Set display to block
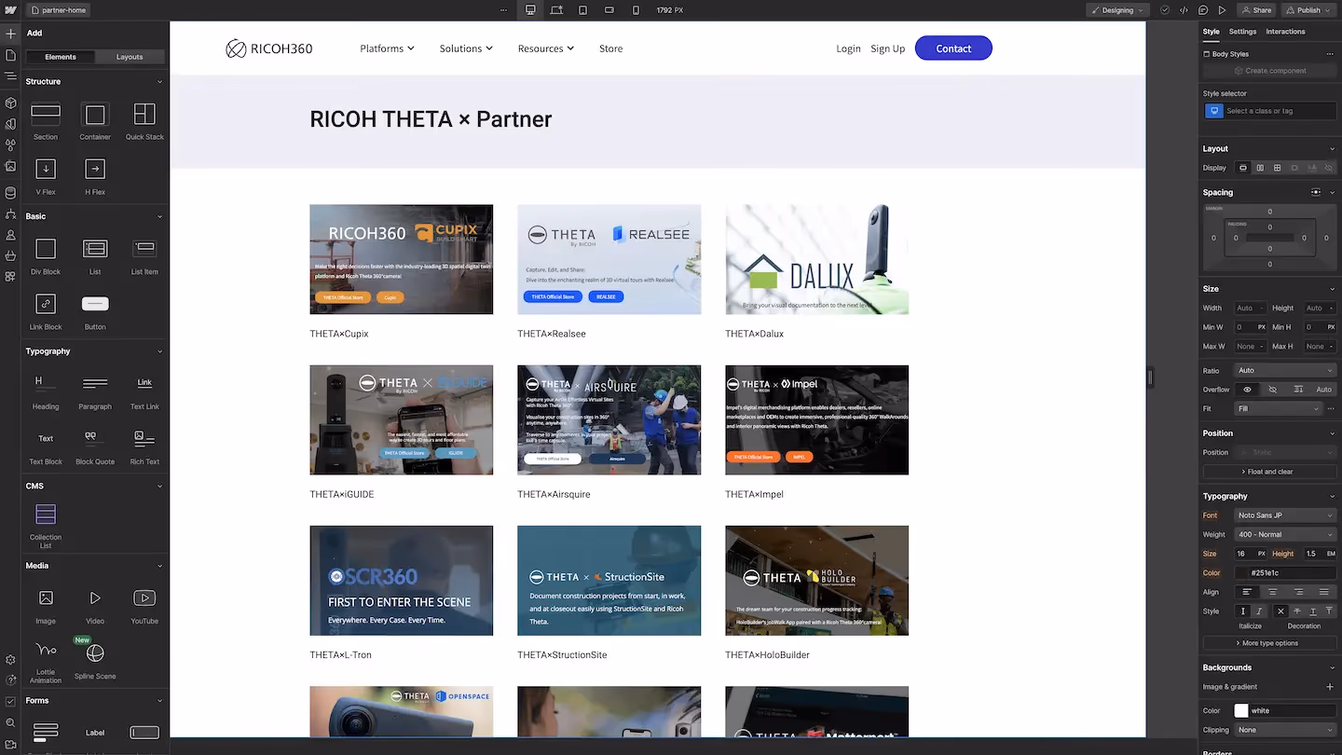 point(1242,168)
